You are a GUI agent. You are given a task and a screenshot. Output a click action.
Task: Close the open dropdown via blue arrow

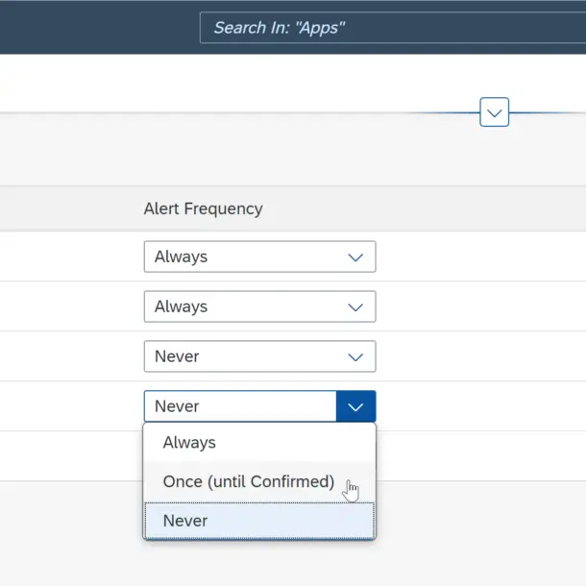[x=355, y=406]
